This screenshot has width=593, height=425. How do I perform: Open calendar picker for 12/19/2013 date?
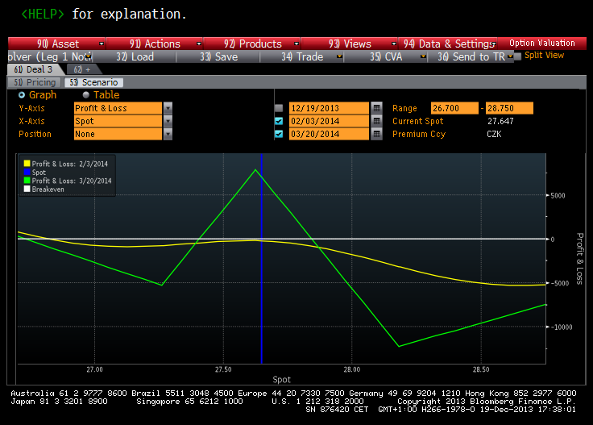(x=377, y=108)
